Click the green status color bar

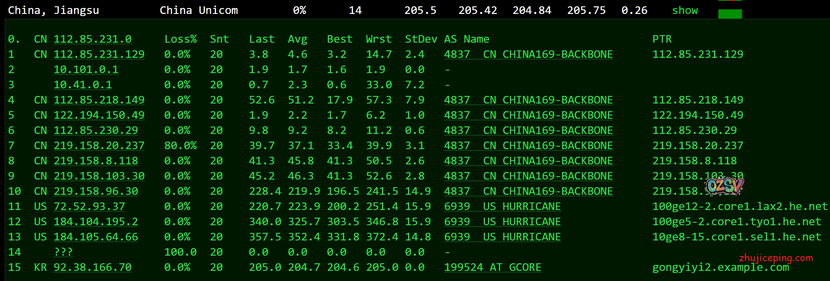pos(730,14)
